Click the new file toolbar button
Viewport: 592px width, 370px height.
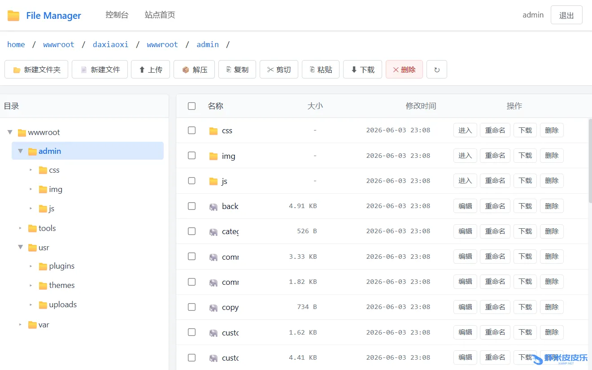coord(100,70)
